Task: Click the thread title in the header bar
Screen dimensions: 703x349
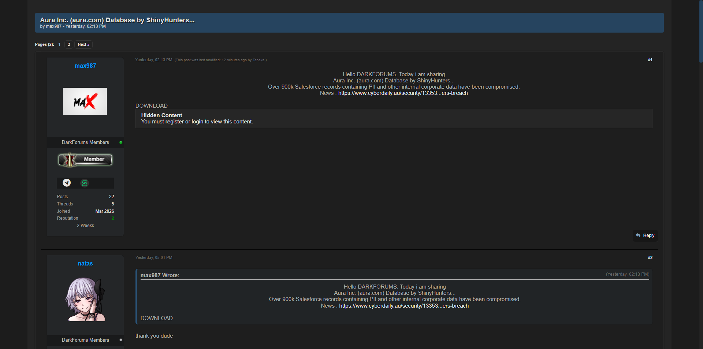Action: click(117, 20)
